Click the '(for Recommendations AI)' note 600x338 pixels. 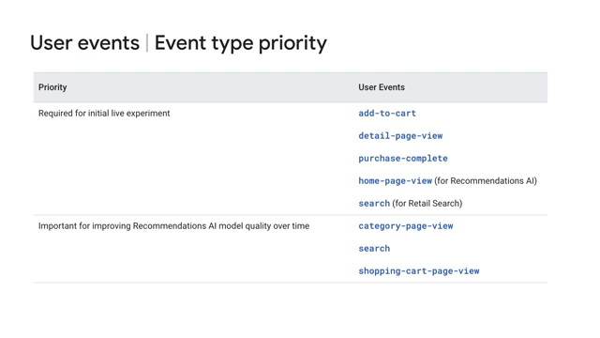pyautogui.click(x=486, y=181)
